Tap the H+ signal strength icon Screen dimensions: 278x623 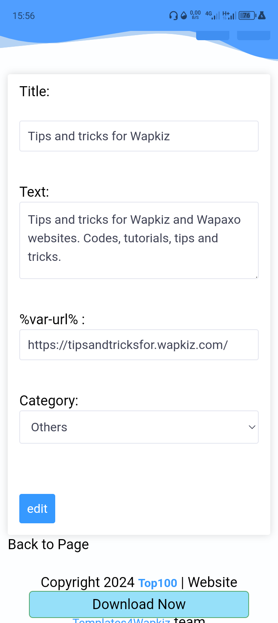click(x=229, y=15)
